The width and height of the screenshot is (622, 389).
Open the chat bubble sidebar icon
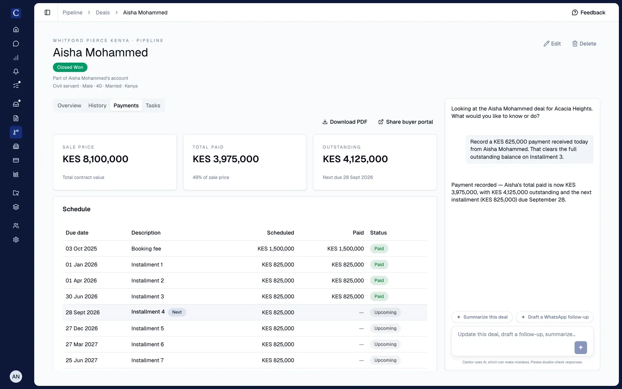pos(16,44)
